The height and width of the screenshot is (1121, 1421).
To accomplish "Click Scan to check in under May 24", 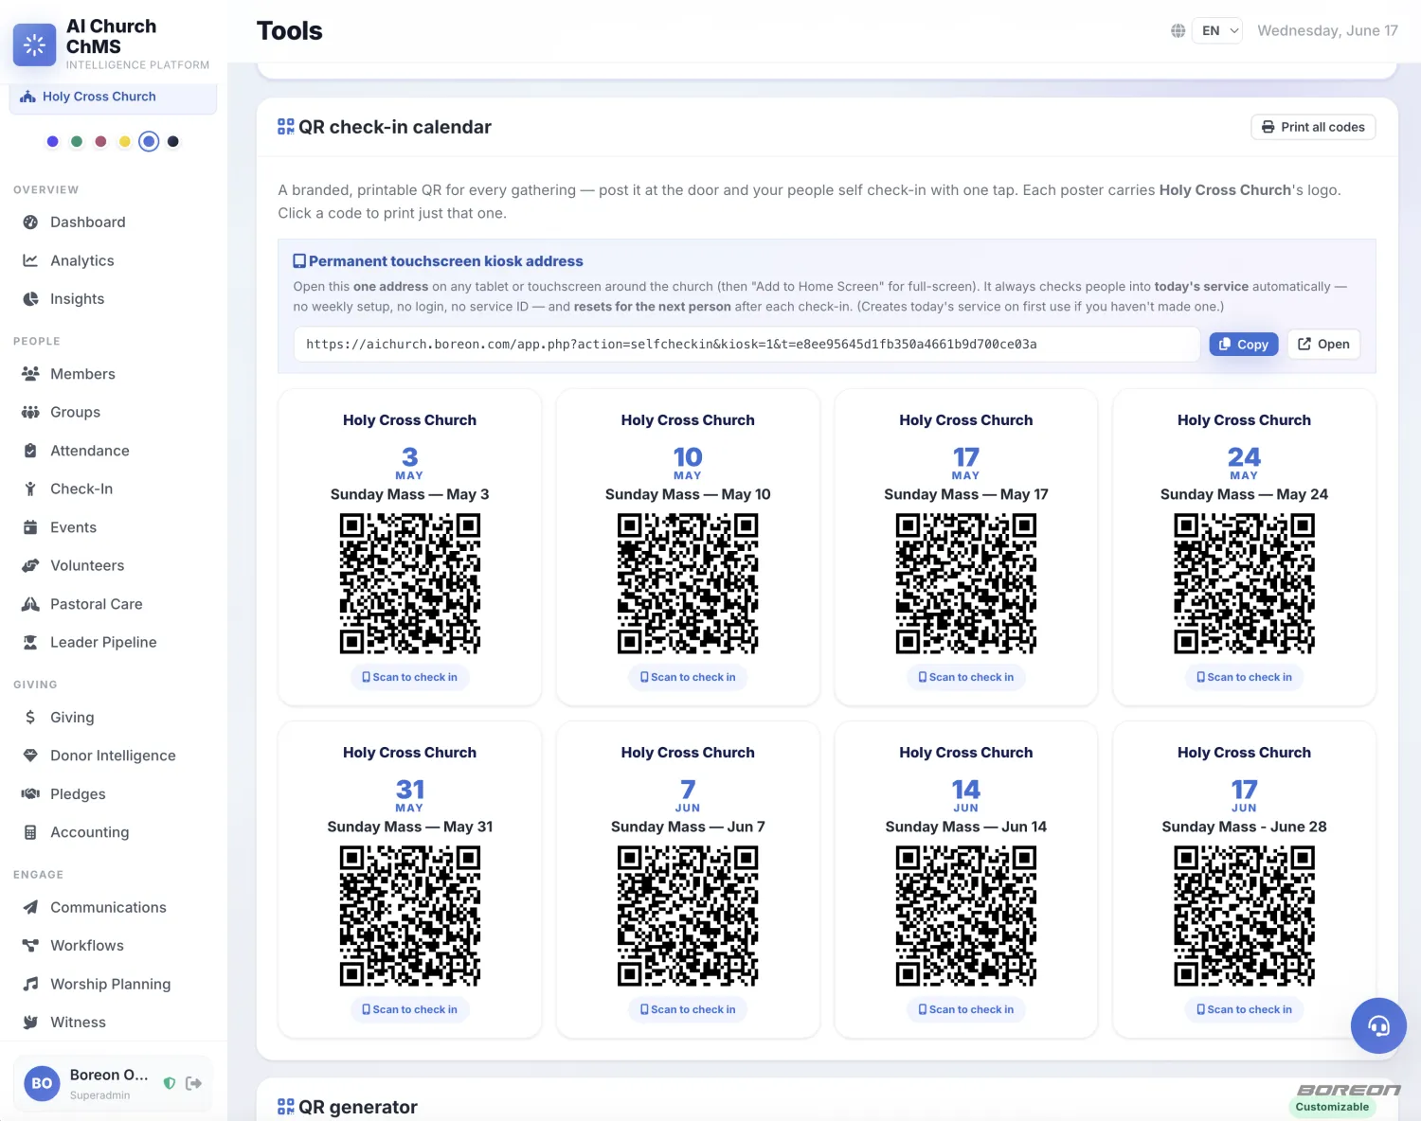I will pyautogui.click(x=1245, y=677).
